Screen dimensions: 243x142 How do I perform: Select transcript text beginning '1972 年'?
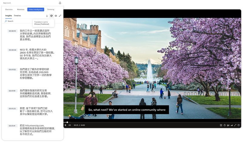tap(37, 54)
